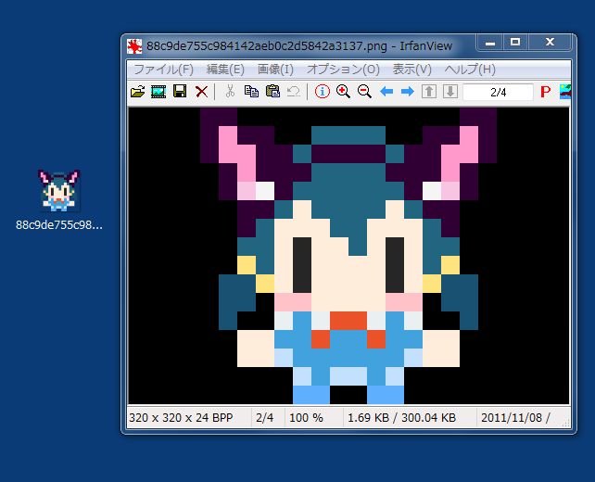Close the IrfanView window
This screenshot has width=595, height=482.
(x=550, y=43)
